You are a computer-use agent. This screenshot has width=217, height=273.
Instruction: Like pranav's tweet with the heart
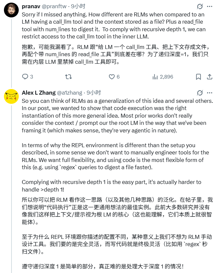click(x=112, y=77)
